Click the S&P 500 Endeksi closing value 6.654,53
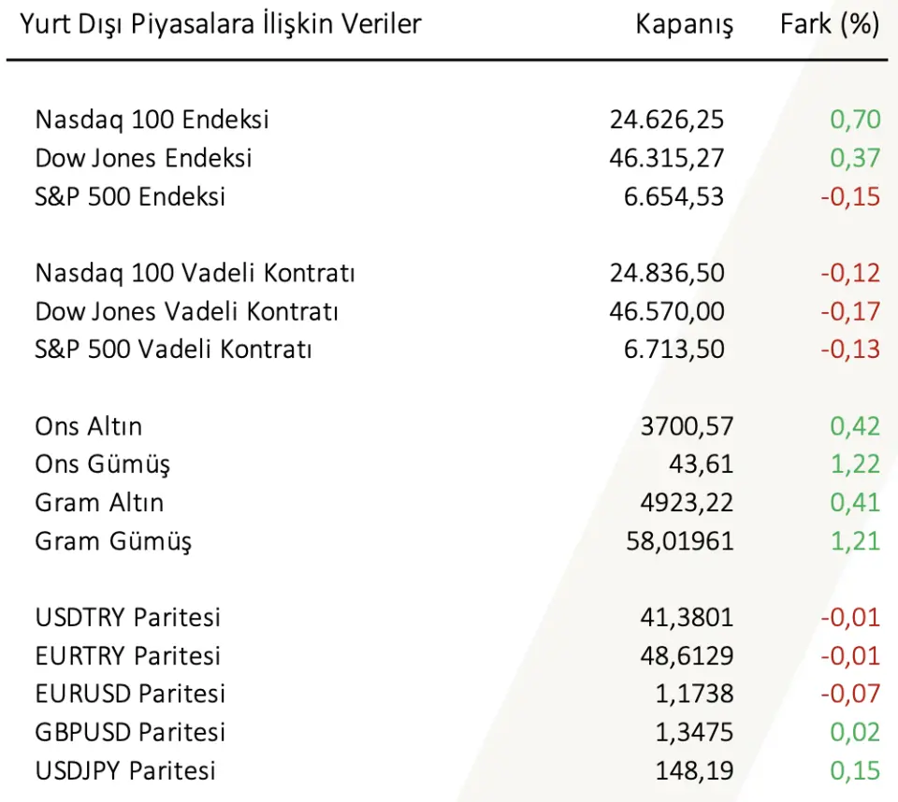Viewport: 898px width, 802px height. click(673, 196)
